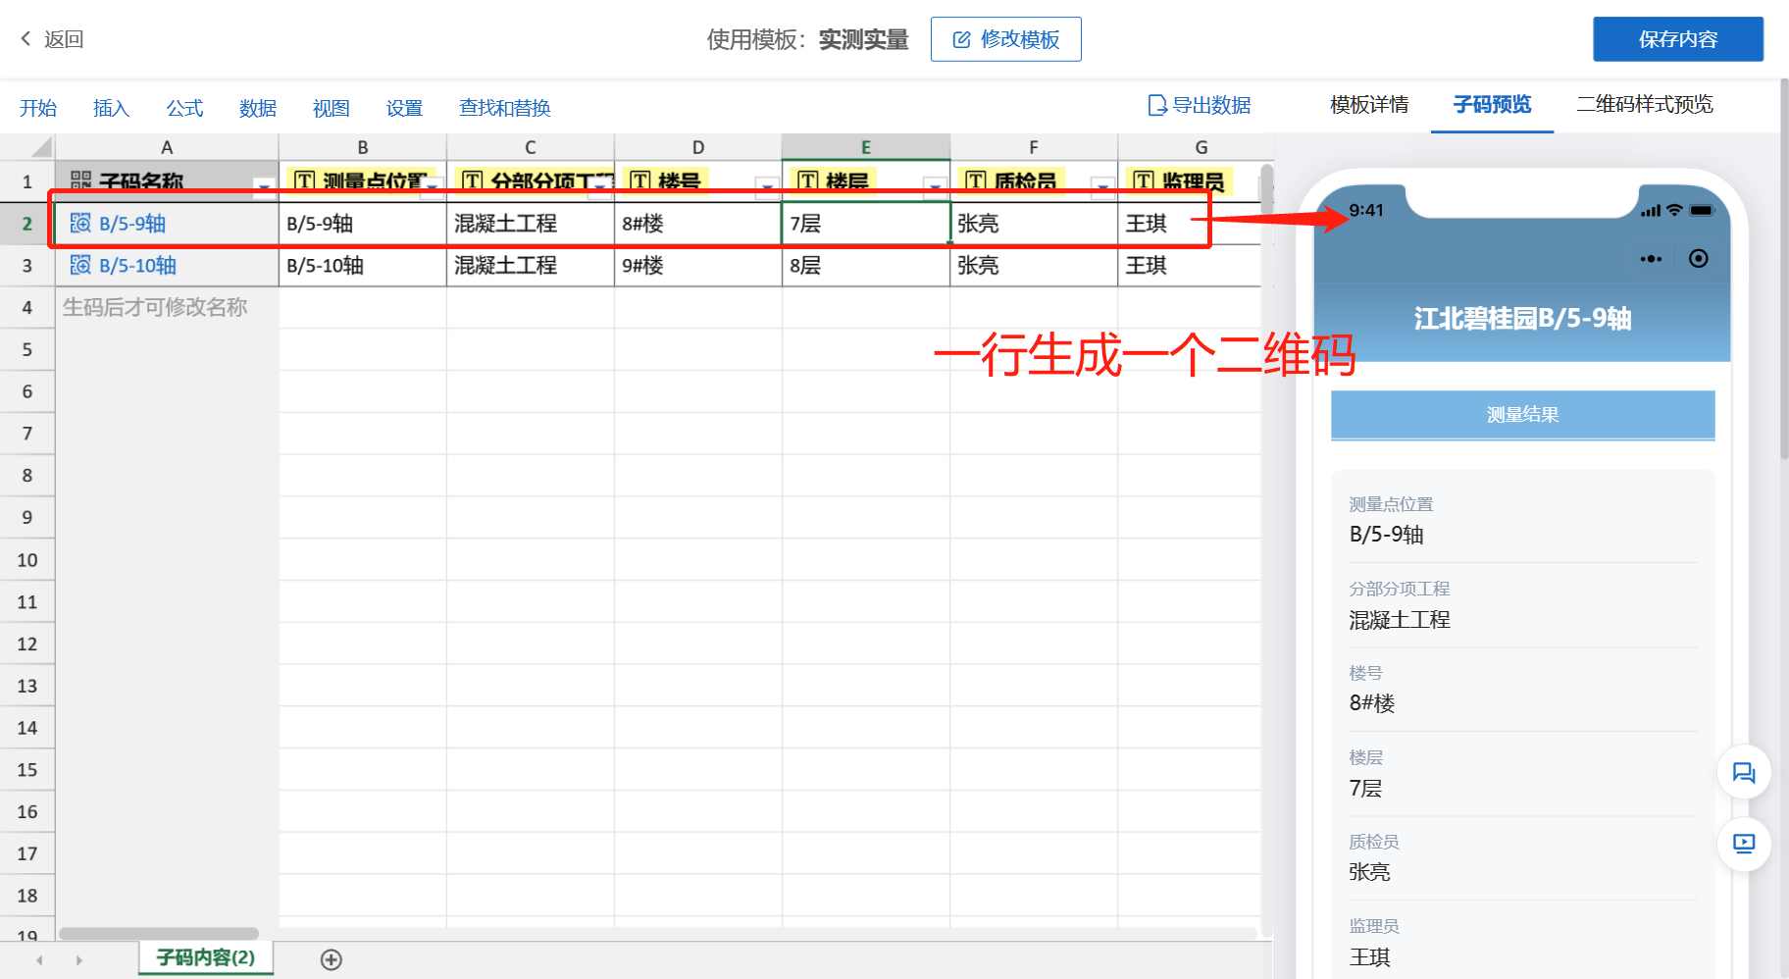1789x979 pixels.
Task: Click the 导出数据 document icon
Action: (x=1158, y=105)
